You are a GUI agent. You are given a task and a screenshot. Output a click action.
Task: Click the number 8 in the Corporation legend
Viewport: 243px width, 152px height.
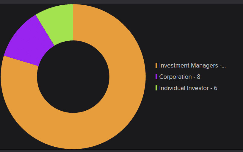(198, 77)
